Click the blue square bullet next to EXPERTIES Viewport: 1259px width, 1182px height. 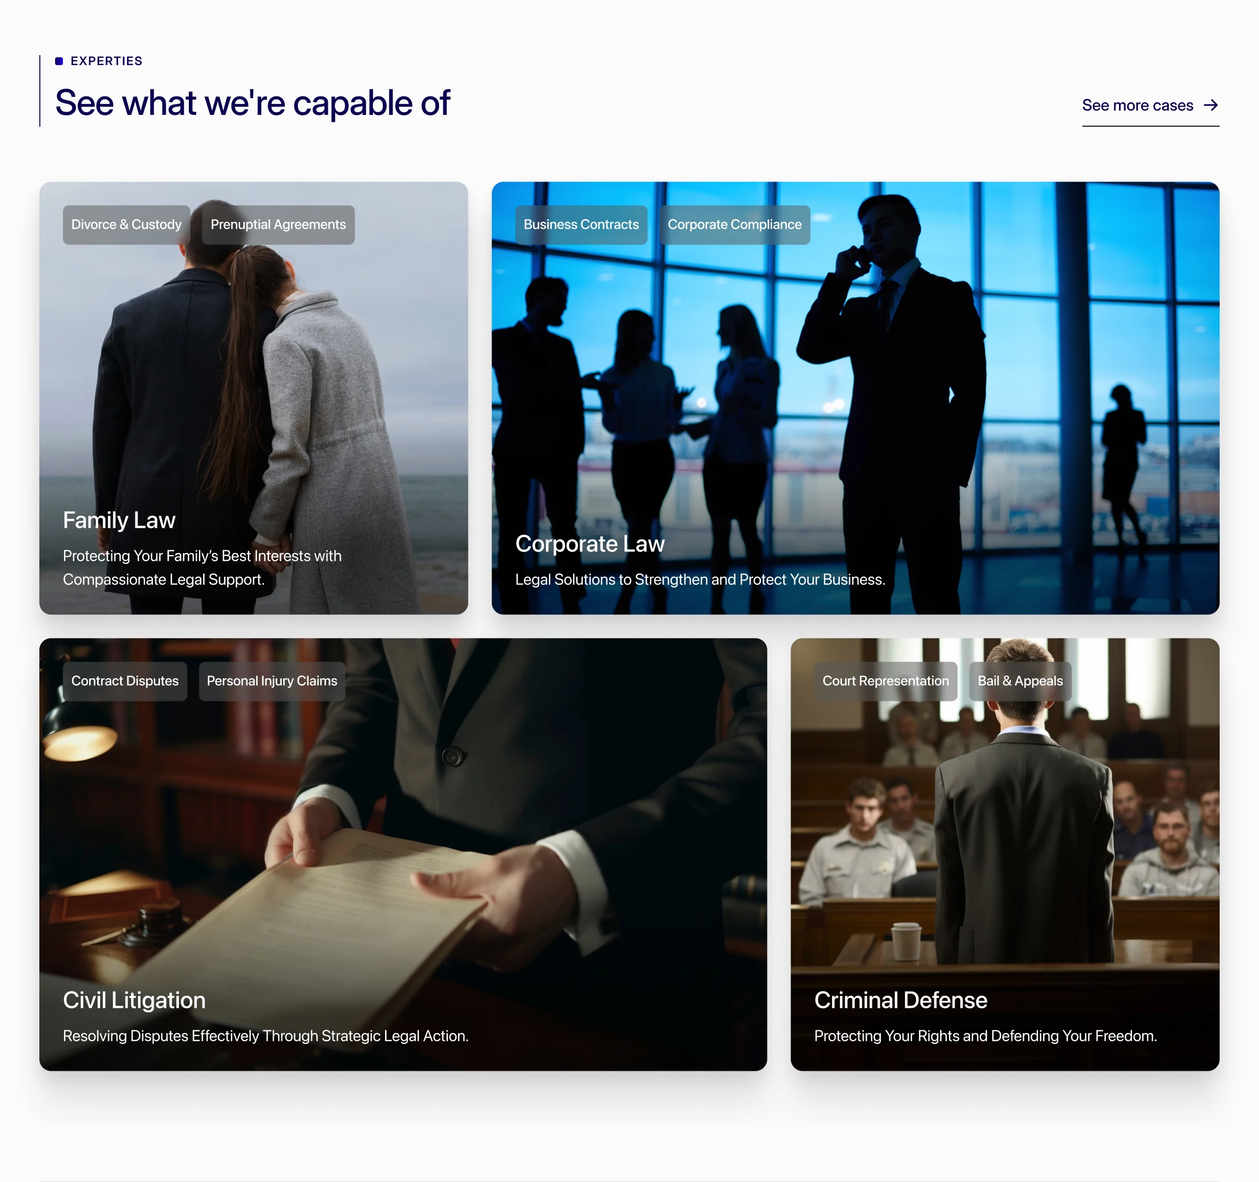(59, 61)
